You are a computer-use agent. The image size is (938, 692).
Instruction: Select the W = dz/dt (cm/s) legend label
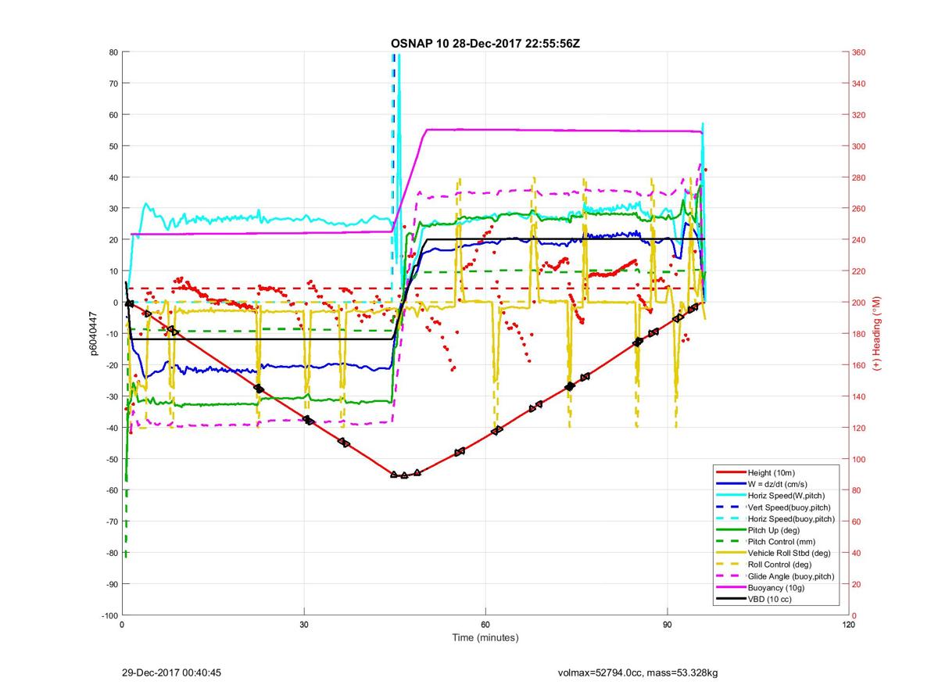(x=778, y=484)
